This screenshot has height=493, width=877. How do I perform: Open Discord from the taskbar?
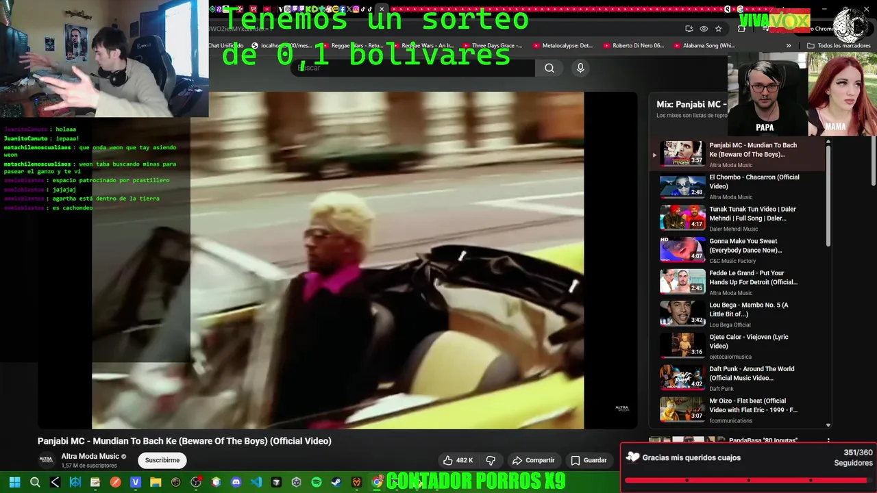[236, 482]
